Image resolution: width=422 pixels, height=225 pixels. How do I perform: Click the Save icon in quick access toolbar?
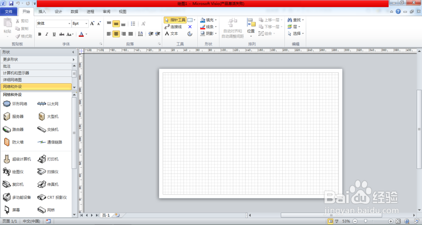(x=11, y=3)
